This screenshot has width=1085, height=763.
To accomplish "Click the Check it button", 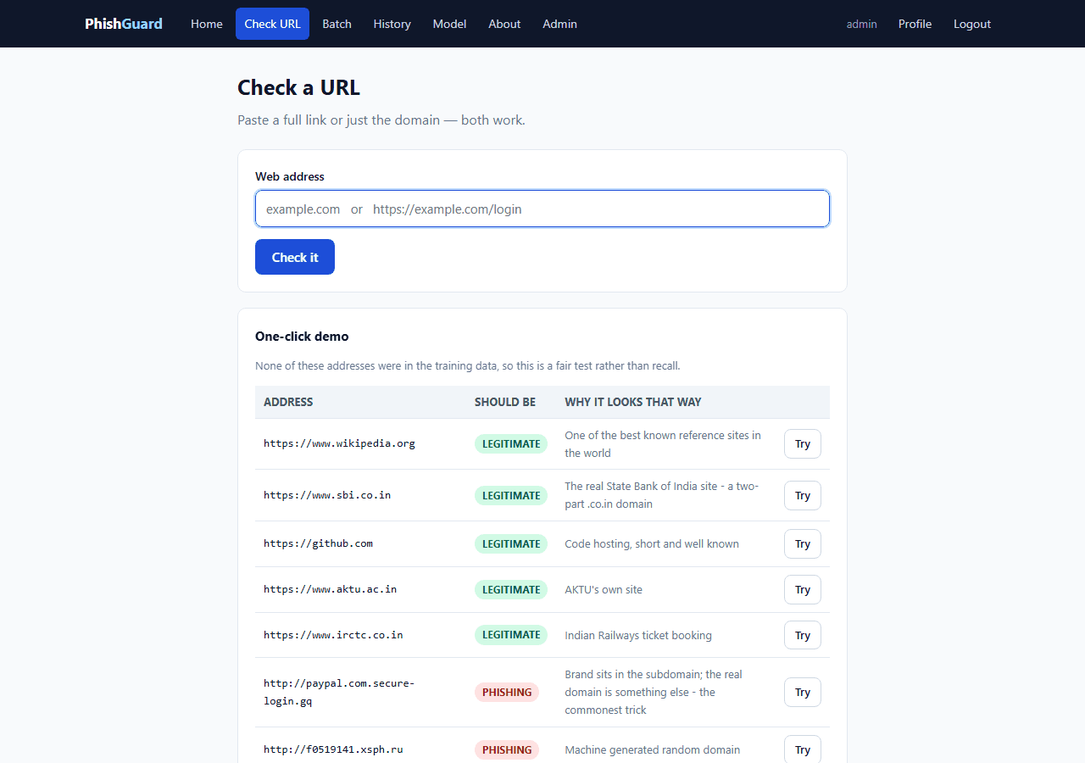I will [295, 257].
